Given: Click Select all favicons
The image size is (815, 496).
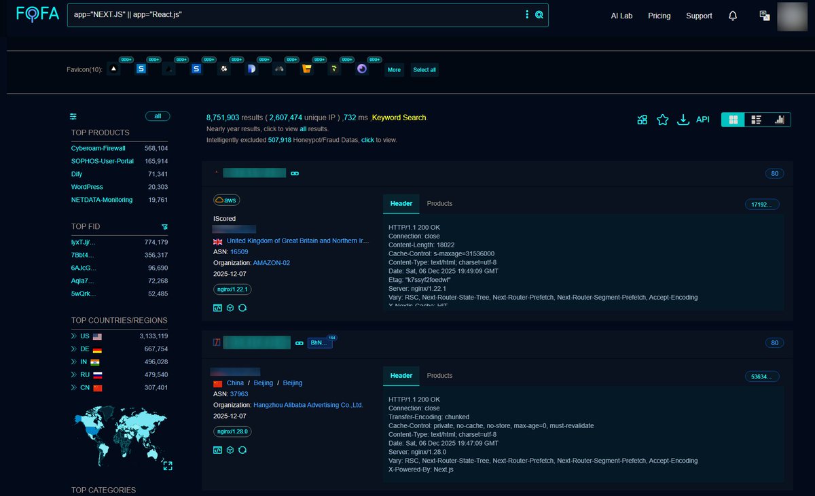Looking at the screenshot, I should point(424,70).
